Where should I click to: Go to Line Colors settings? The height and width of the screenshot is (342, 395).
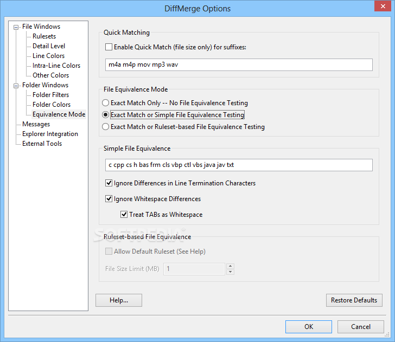[48, 56]
